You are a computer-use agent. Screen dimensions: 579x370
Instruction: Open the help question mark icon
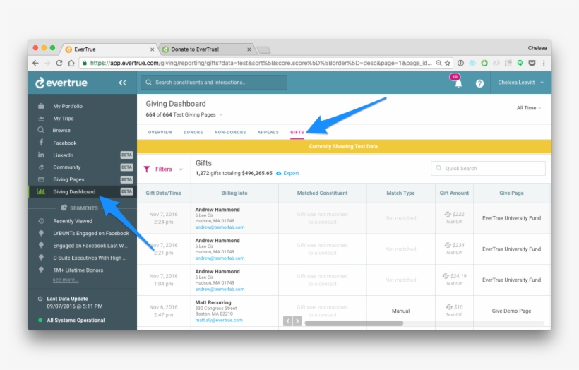pos(479,83)
